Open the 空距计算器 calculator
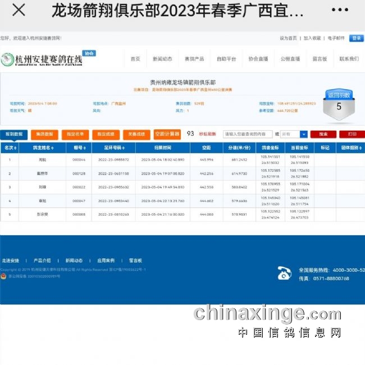 coord(167,134)
